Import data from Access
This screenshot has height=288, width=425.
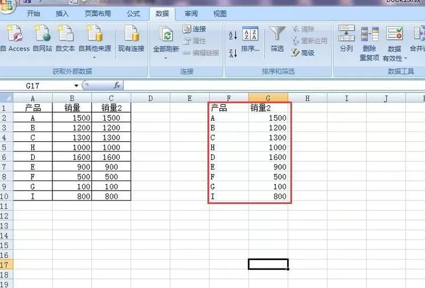click(15, 38)
